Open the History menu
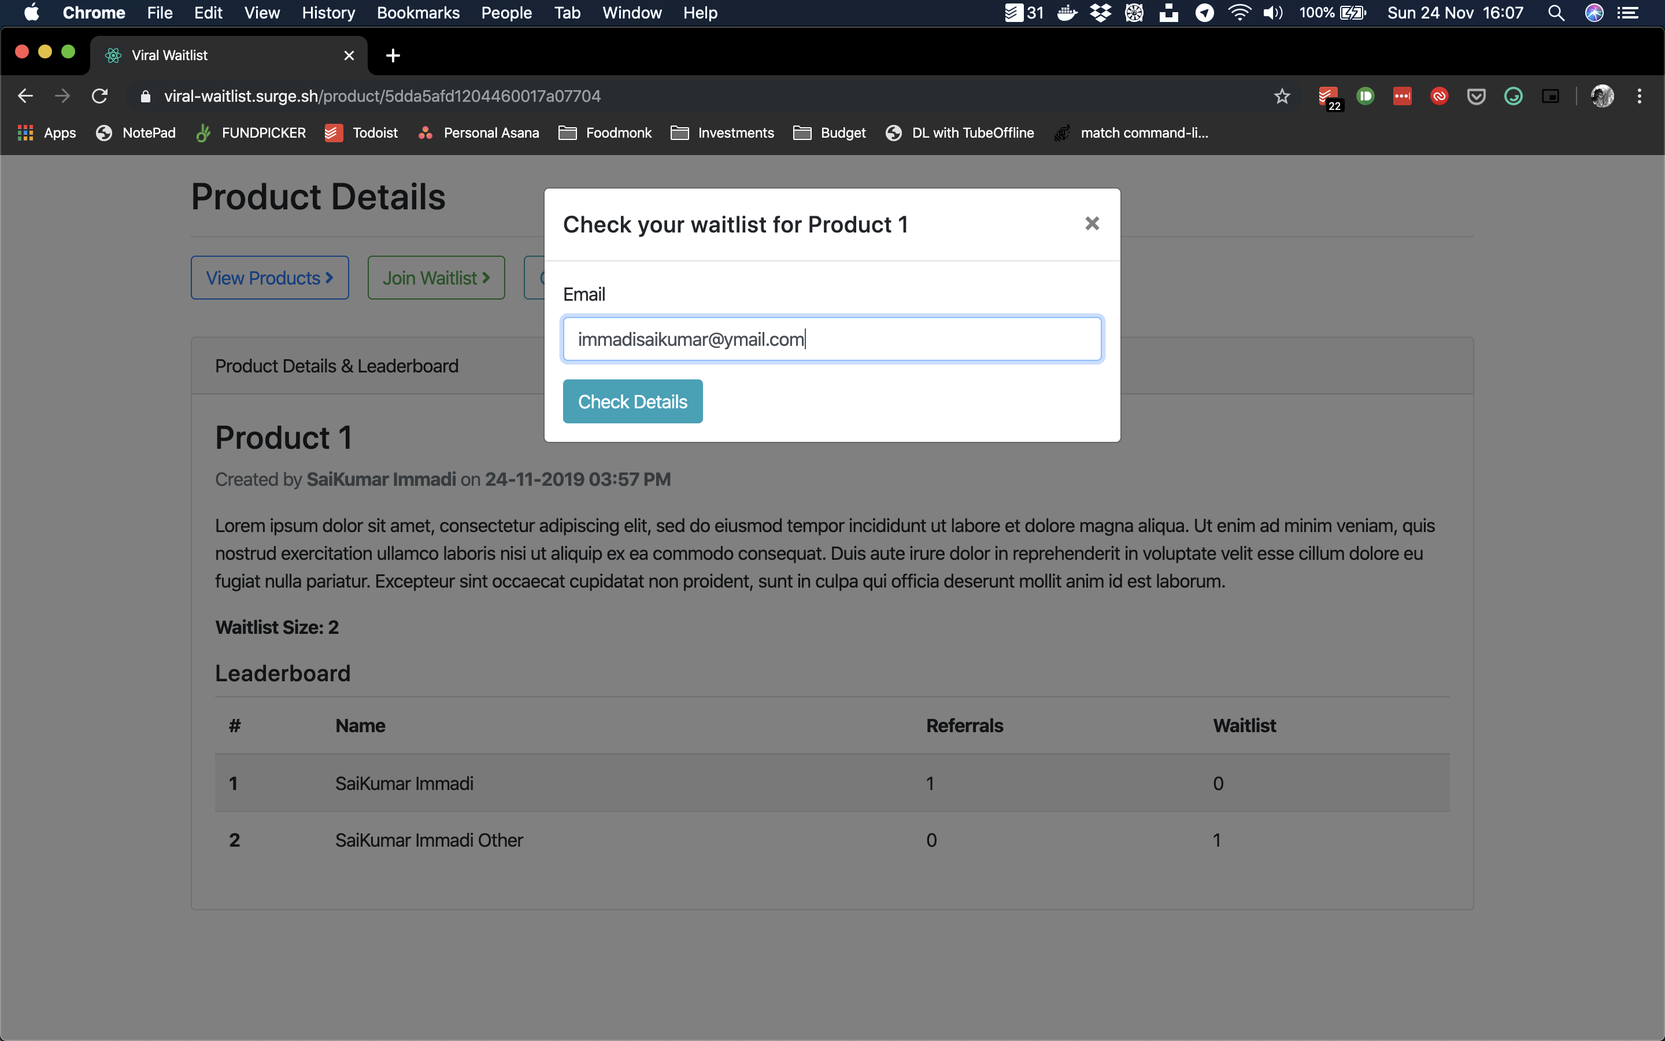Viewport: 1665px width, 1041px height. [328, 12]
